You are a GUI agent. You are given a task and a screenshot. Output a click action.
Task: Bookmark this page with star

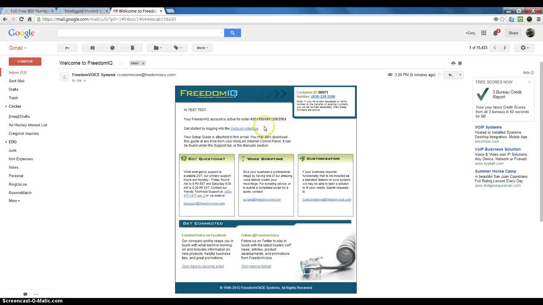(x=503, y=19)
